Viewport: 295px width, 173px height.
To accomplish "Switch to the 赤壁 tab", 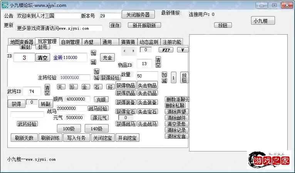I will (x=91, y=42).
